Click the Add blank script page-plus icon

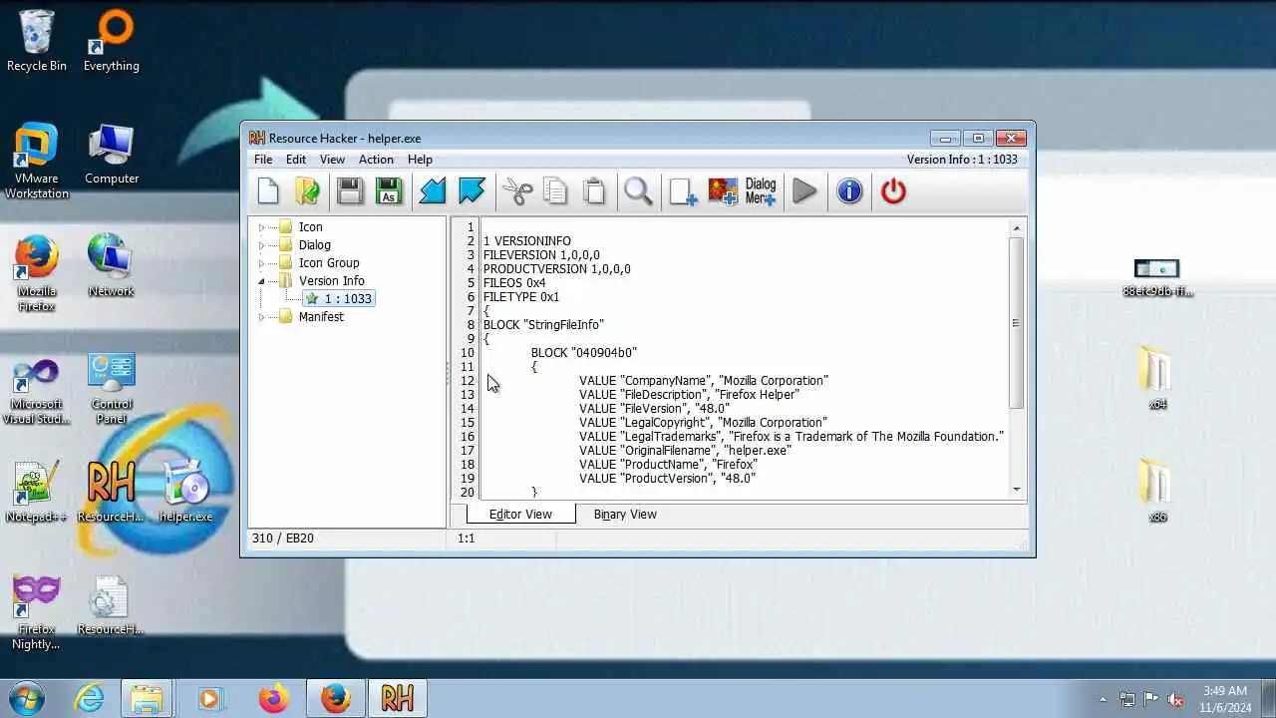[684, 191]
